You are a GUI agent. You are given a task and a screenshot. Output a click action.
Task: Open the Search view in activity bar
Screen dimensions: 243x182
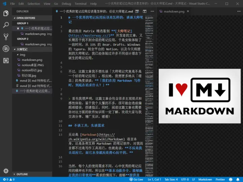click(6, 25)
